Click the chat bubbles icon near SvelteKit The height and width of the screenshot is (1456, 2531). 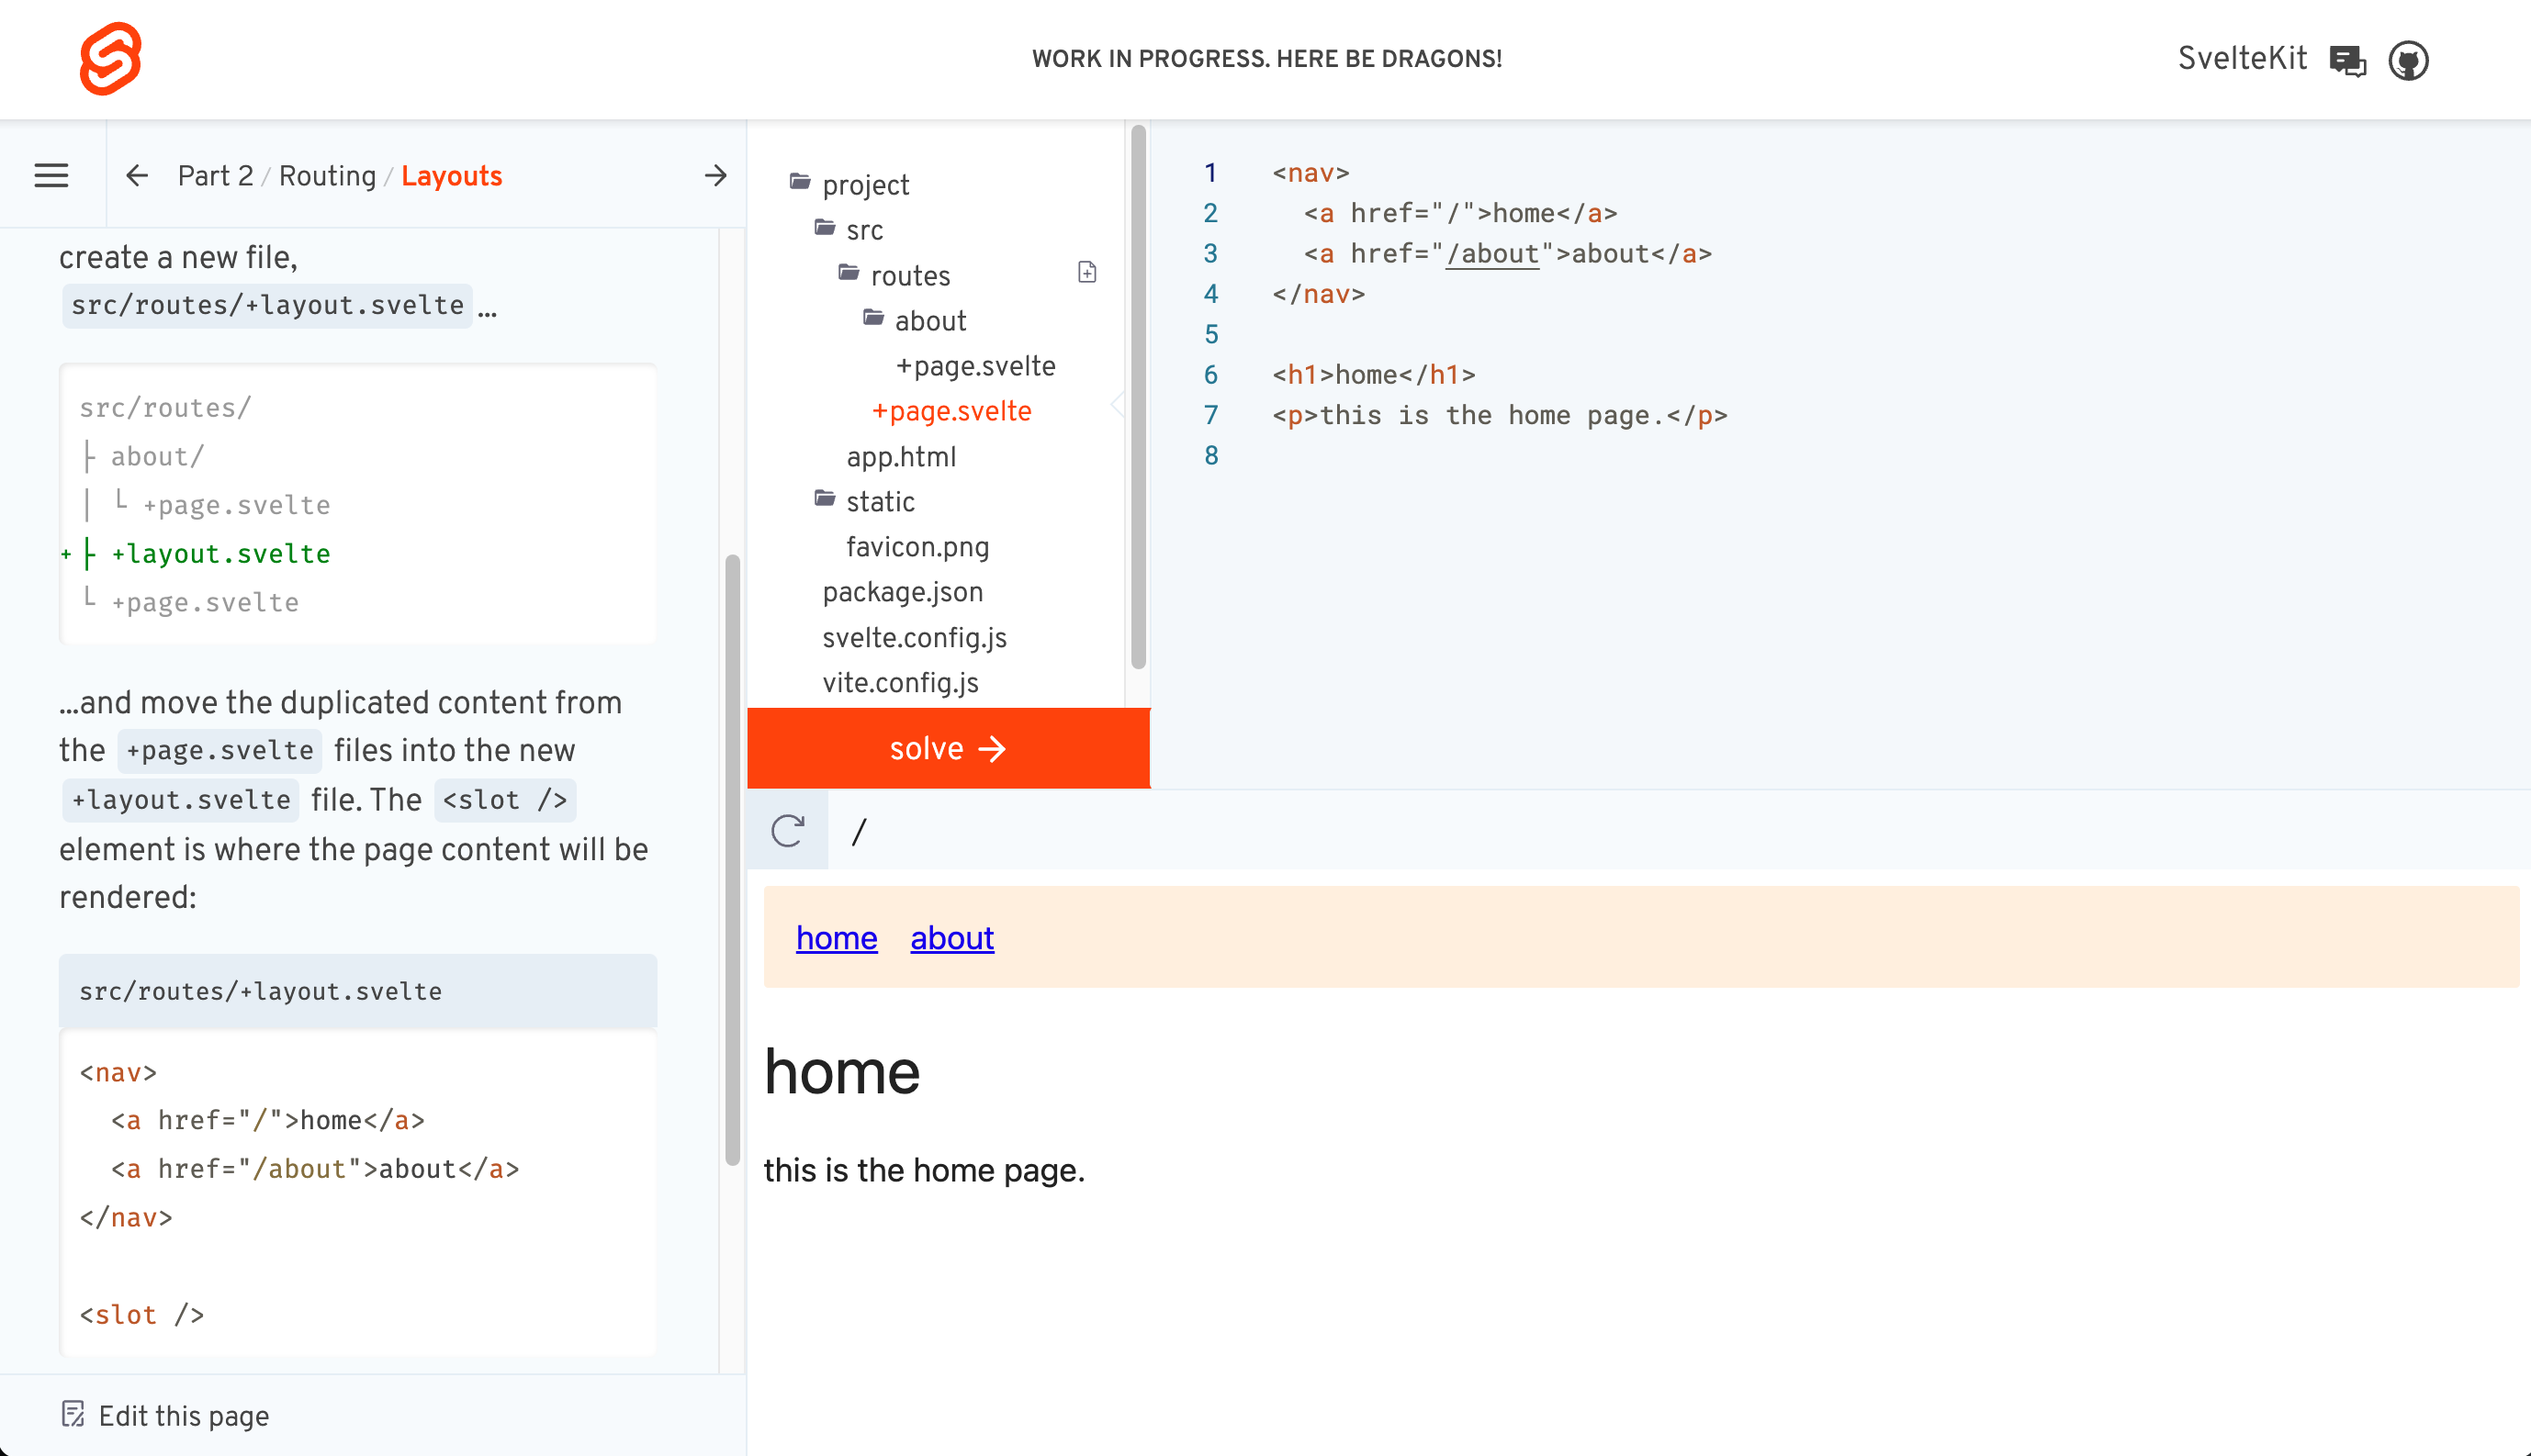point(2348,60)
